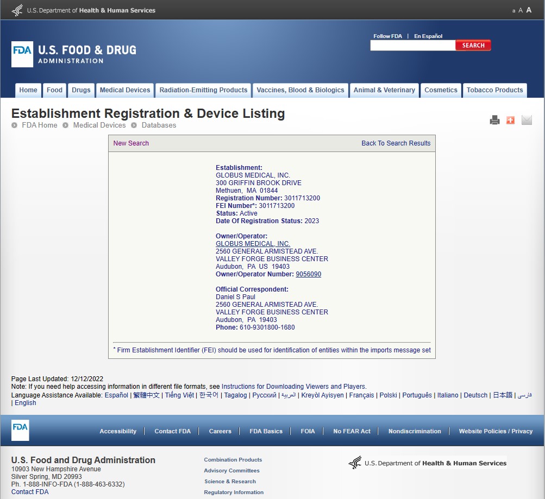Image resolution: width=545 pixels, height=499 pixels.
Task: Select Tagalog language assistance
Action: (x=235, y=395)
